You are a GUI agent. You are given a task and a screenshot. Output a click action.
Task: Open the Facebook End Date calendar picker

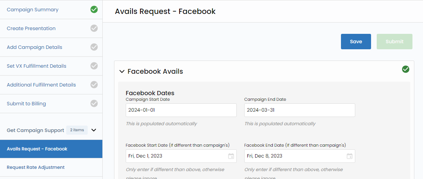click(349, 156)
